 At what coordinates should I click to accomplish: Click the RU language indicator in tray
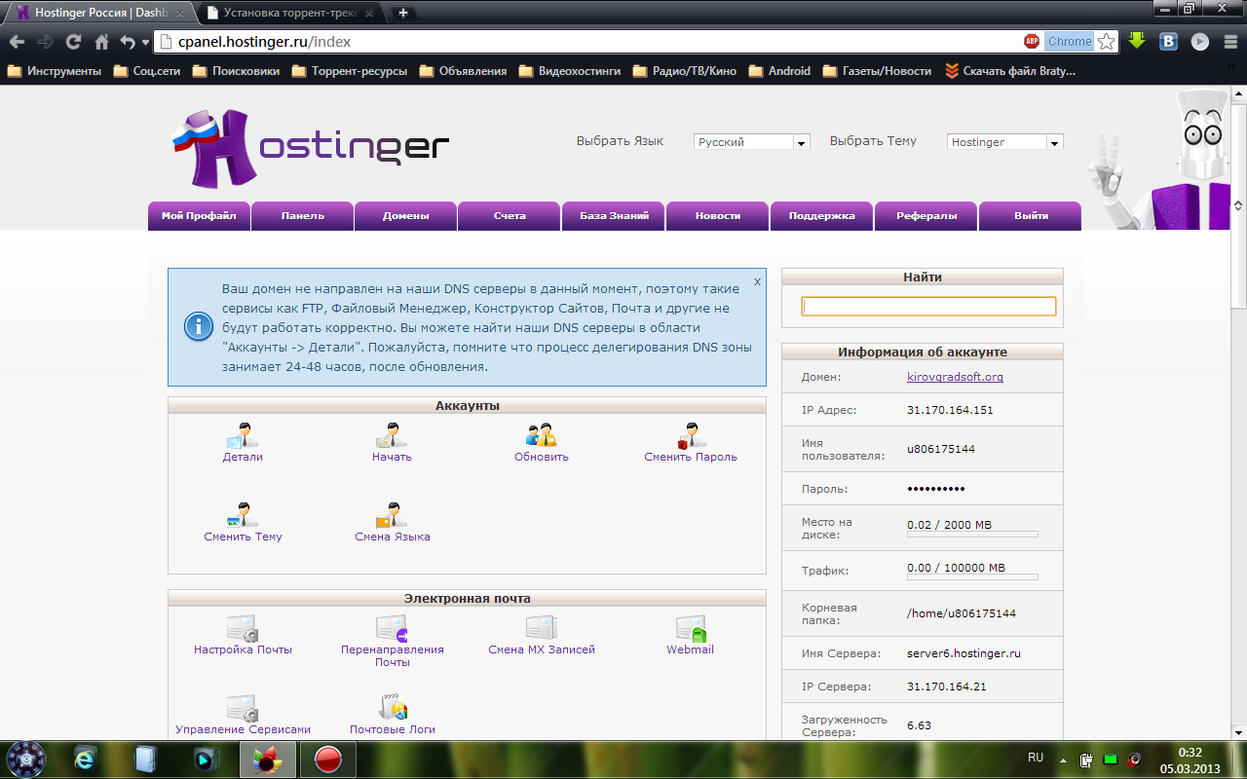coord(1036,757)
